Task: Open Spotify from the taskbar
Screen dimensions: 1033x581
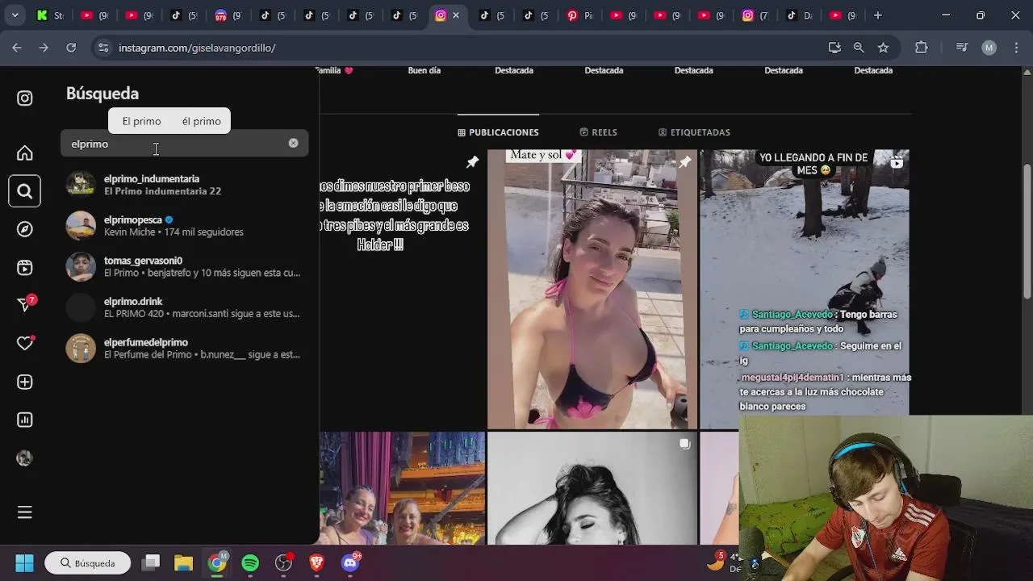Action: 250,562
